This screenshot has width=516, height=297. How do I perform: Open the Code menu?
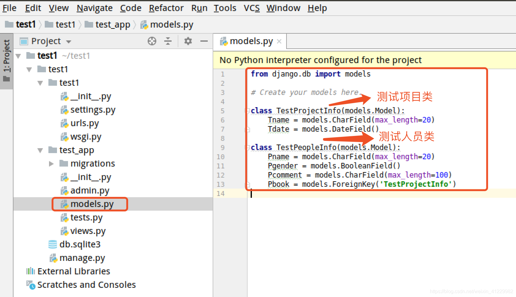pos(131,8)
